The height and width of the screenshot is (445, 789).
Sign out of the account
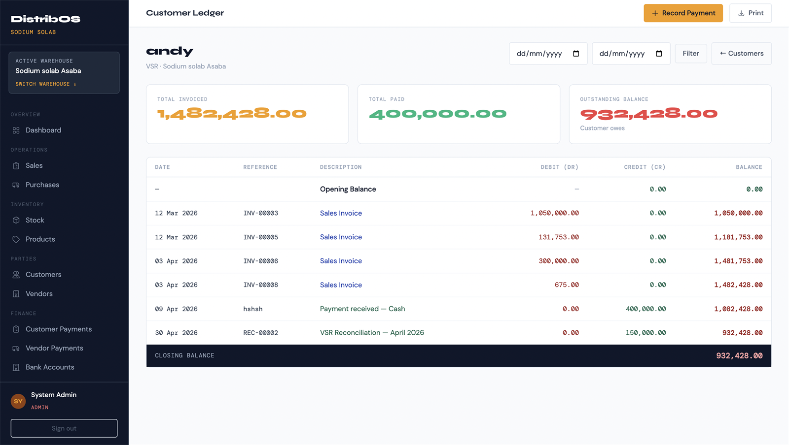coord(64,428)
